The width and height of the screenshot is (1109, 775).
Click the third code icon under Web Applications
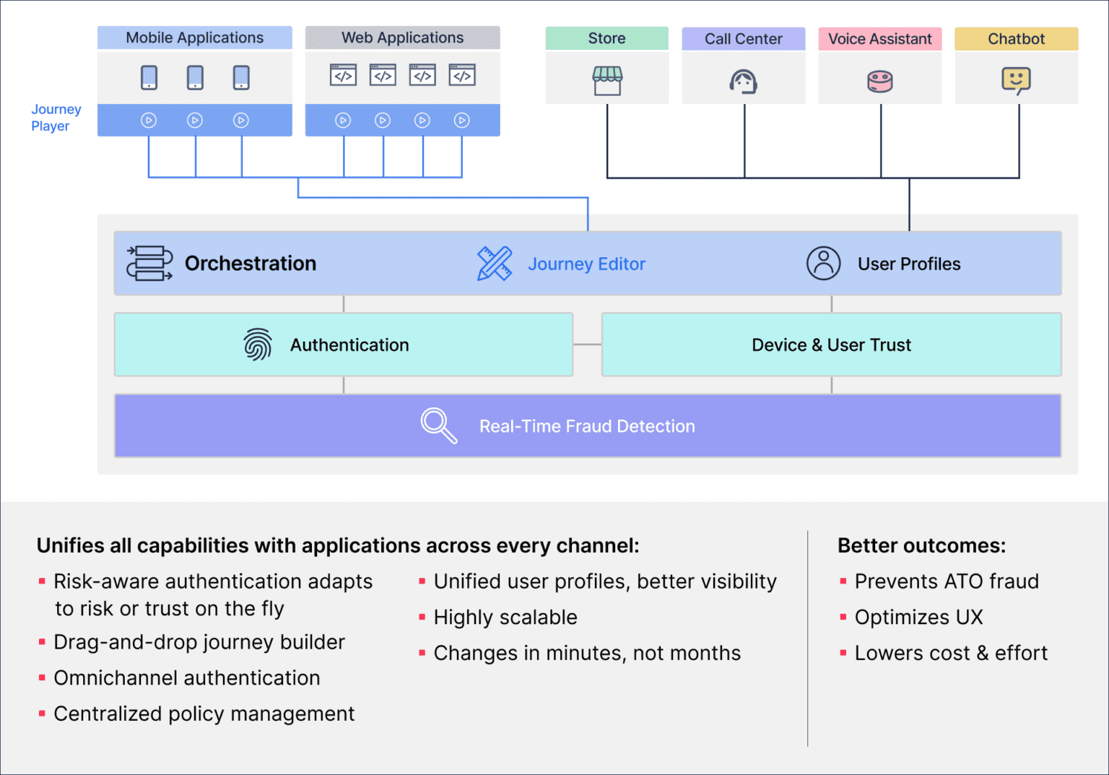coord(422,74)
